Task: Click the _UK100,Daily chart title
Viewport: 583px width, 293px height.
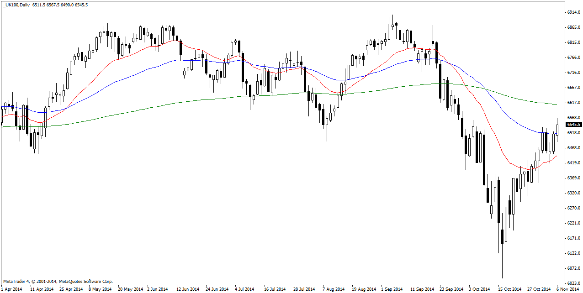Action: (16, 5)
